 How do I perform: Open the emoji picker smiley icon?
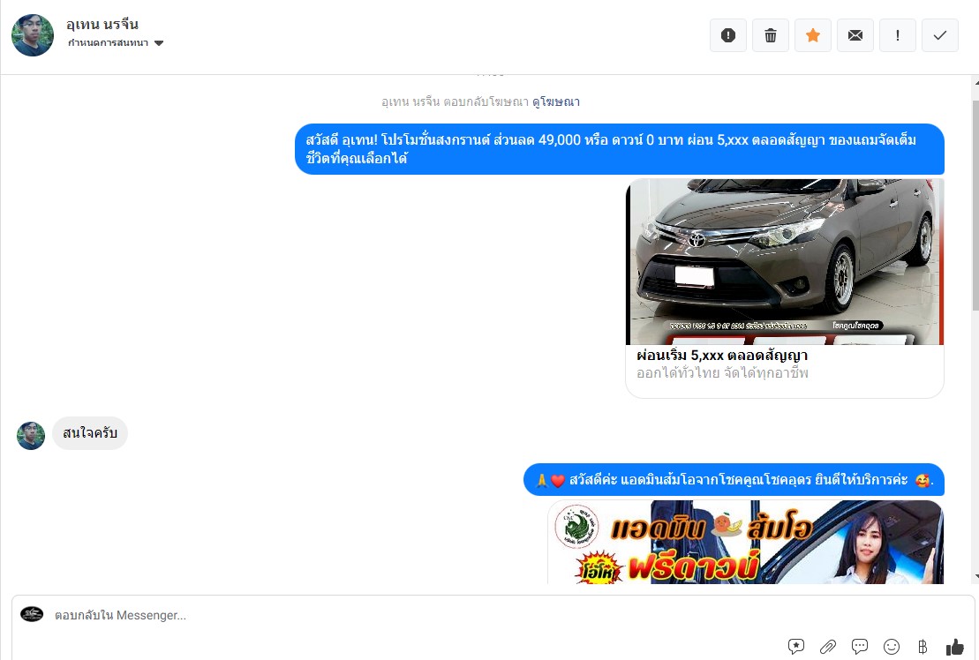tap(892, 647)
